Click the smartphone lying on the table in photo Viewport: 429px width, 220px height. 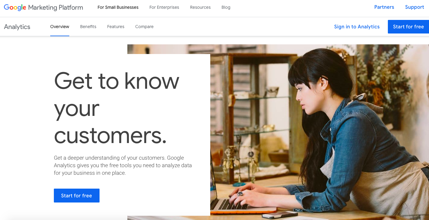pyautogui.click(x=276, y=215)
